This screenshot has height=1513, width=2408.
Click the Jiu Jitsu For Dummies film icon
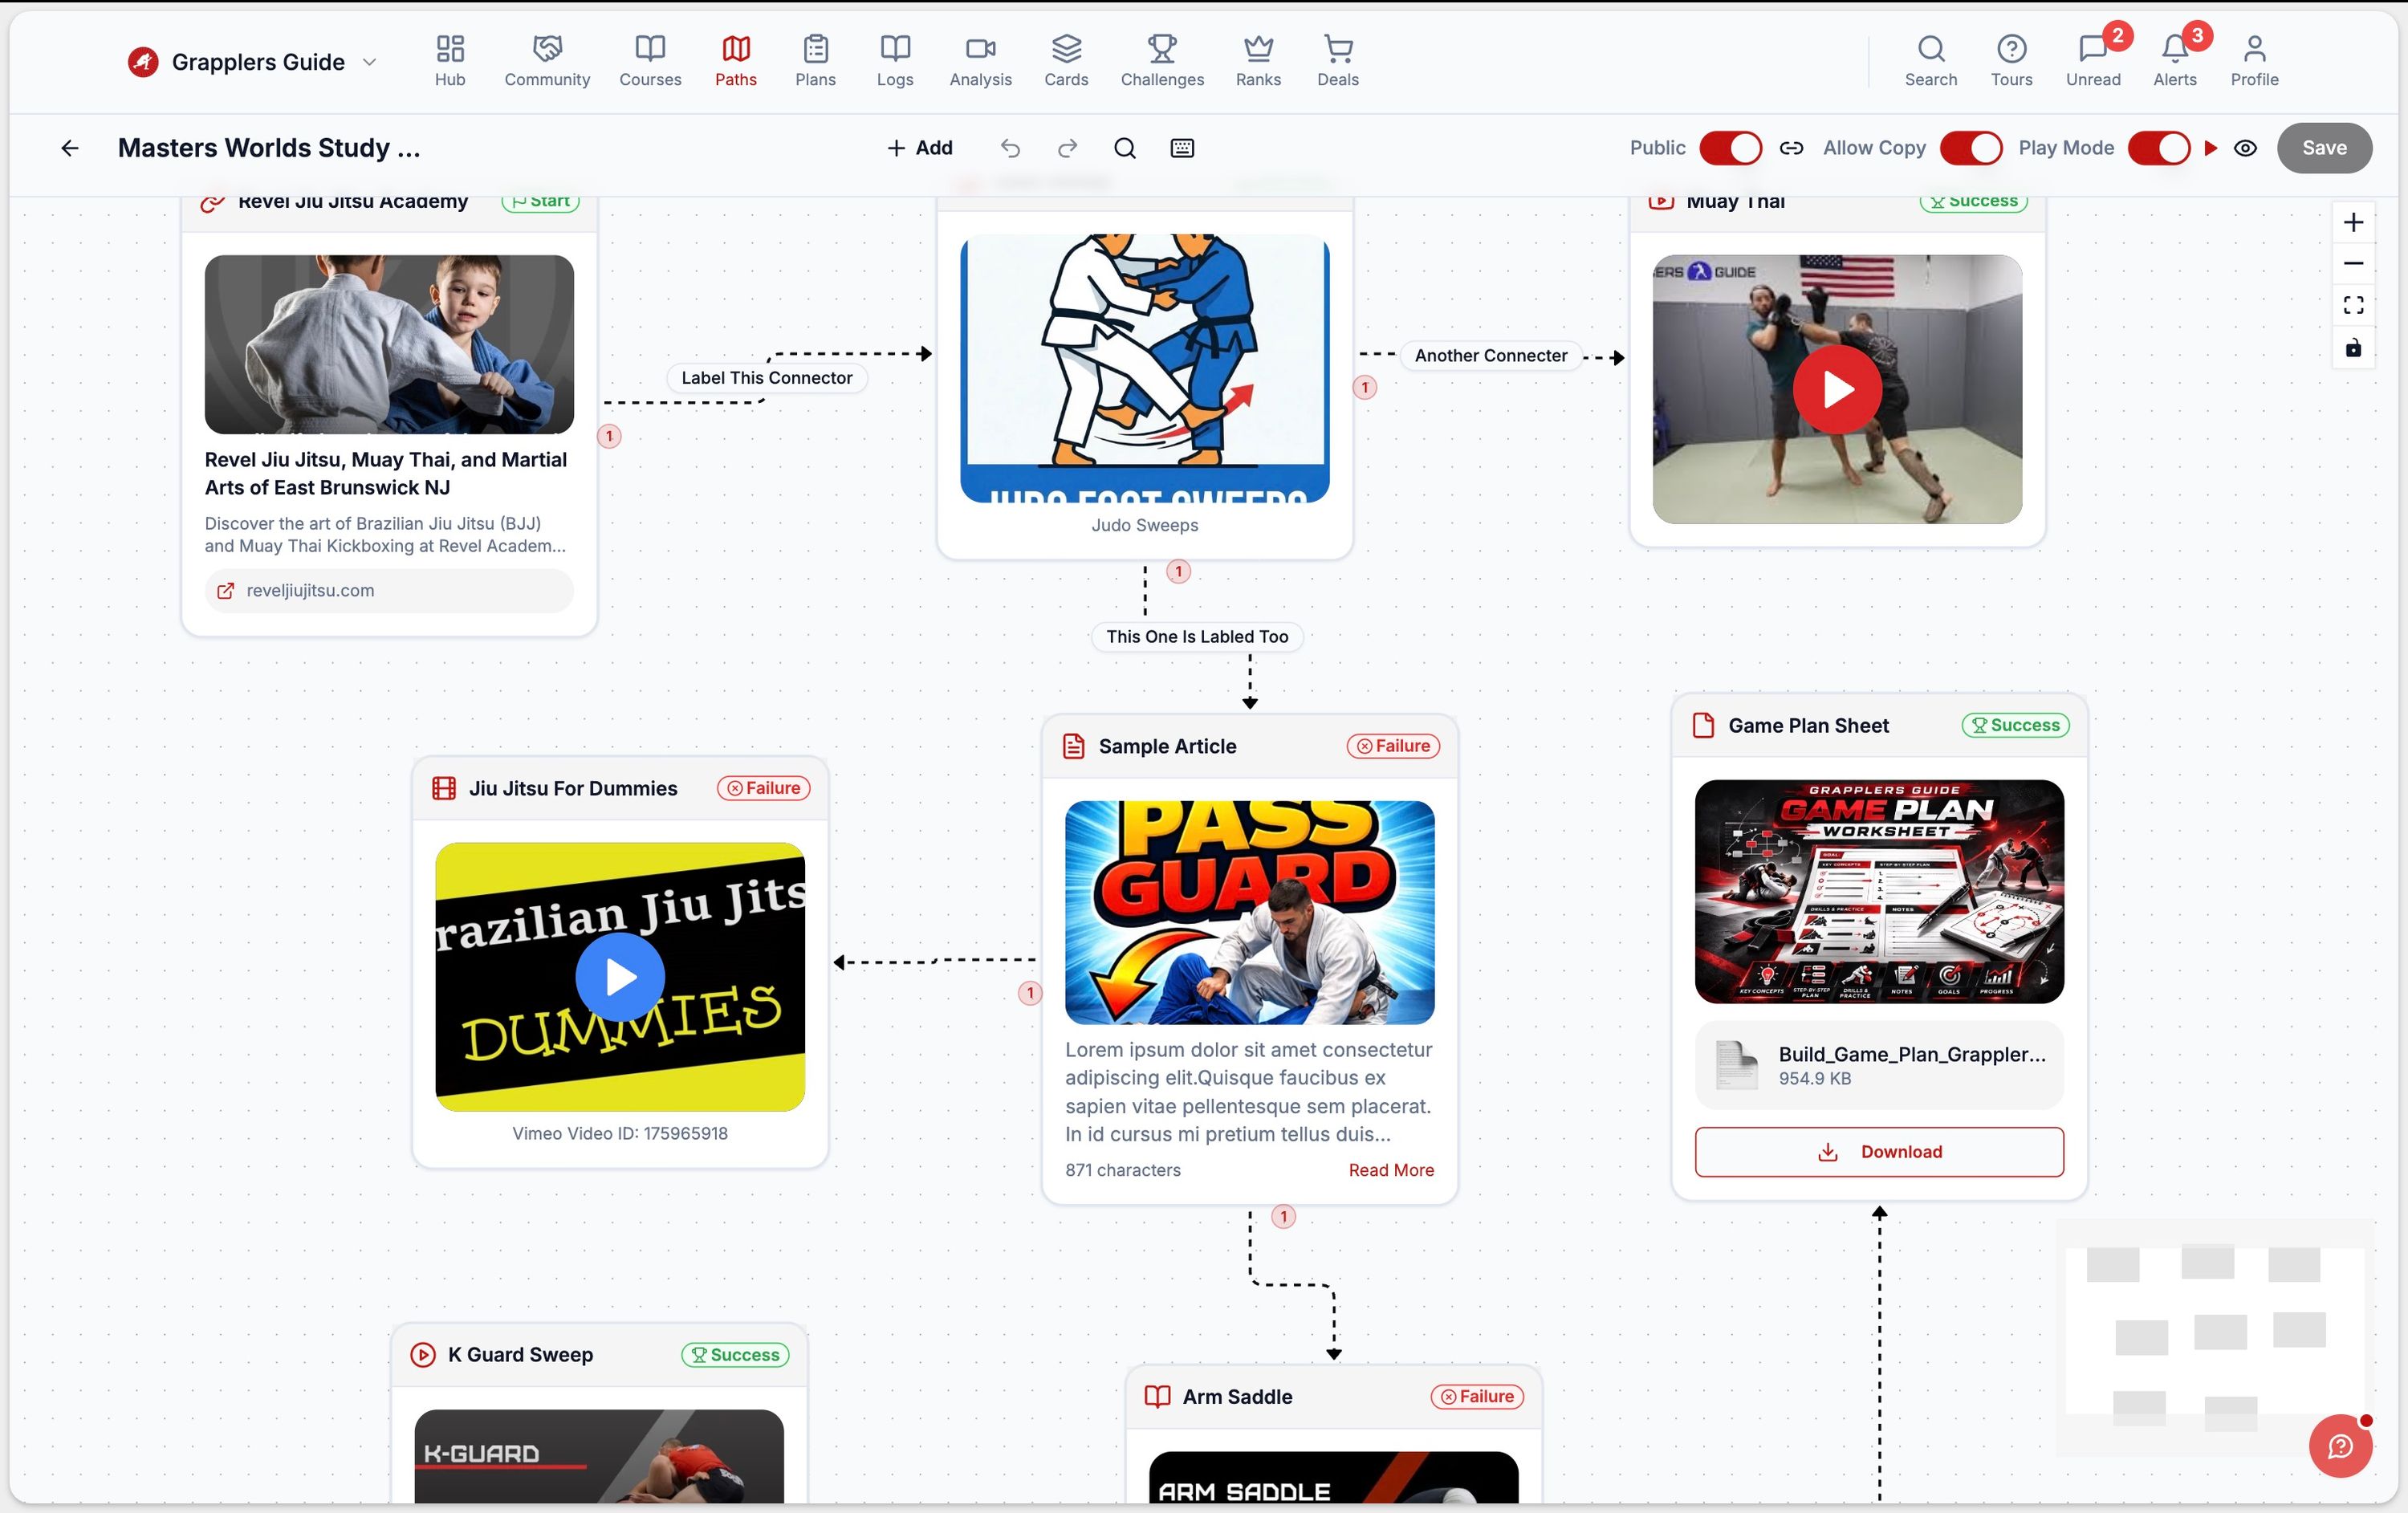(x=444, y=788)
